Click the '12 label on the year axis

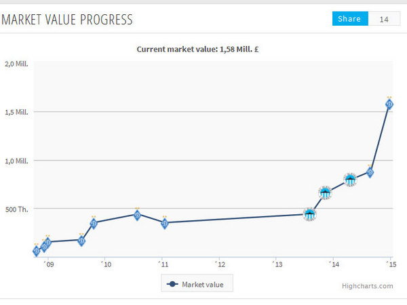(x=219, y=265)
